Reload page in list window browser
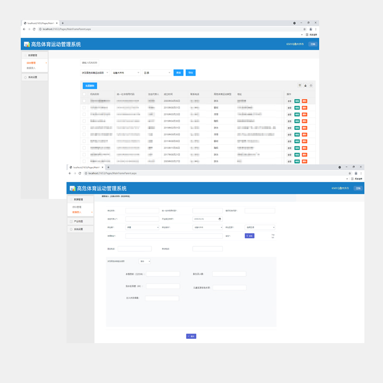383x383 pixels. click(x=34, y=29)
